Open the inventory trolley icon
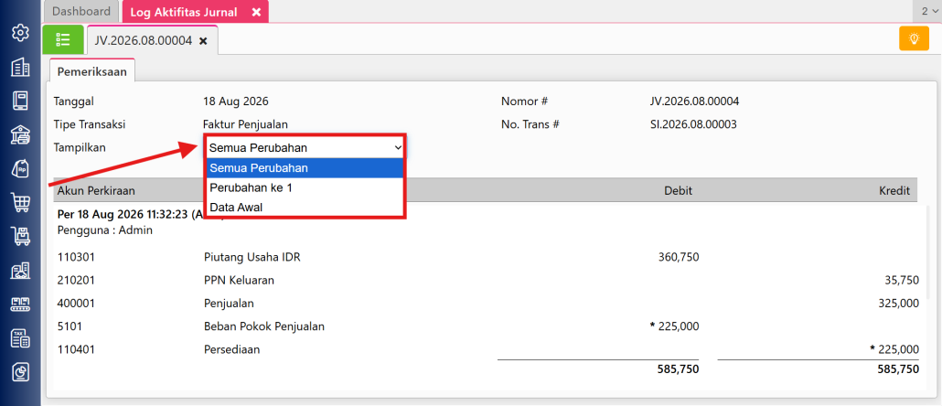The image size is (942, 406). [x=21, y=237]
